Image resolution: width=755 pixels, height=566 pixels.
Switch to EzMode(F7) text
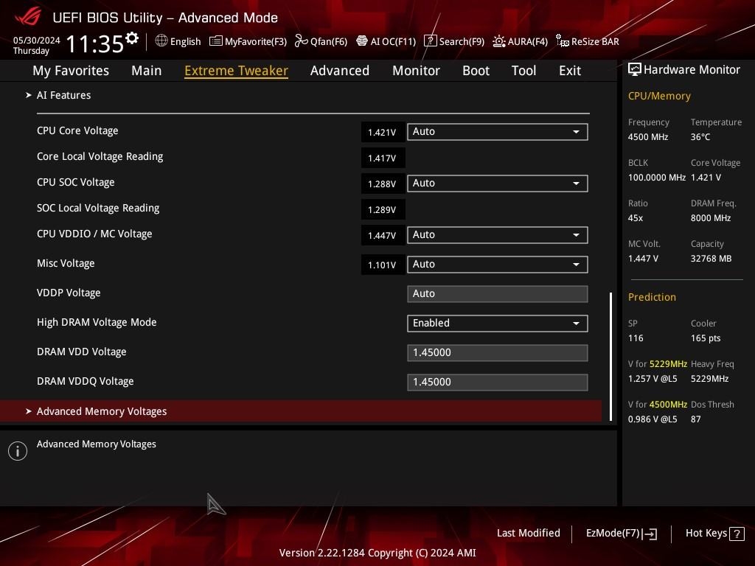pyautogui.click(x=613, y=534)
